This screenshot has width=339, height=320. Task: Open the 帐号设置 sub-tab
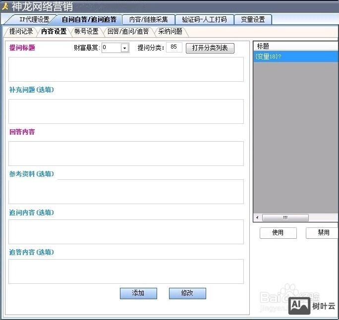click(86, 32)
